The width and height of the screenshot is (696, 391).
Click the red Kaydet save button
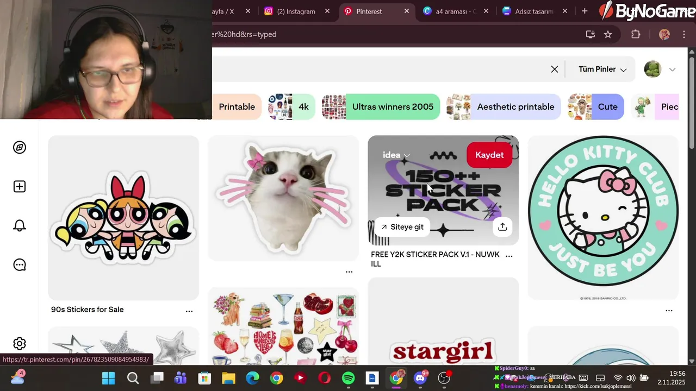pos(489,155)
